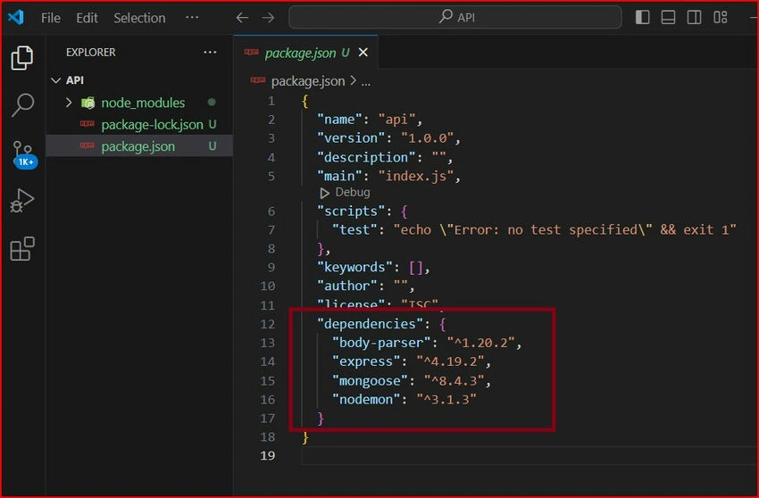The height and width of the screenshot is (498, 759).
Task: Click the "nodemon" dependency name
Action: pyautogui.click(x=366, y=400)
